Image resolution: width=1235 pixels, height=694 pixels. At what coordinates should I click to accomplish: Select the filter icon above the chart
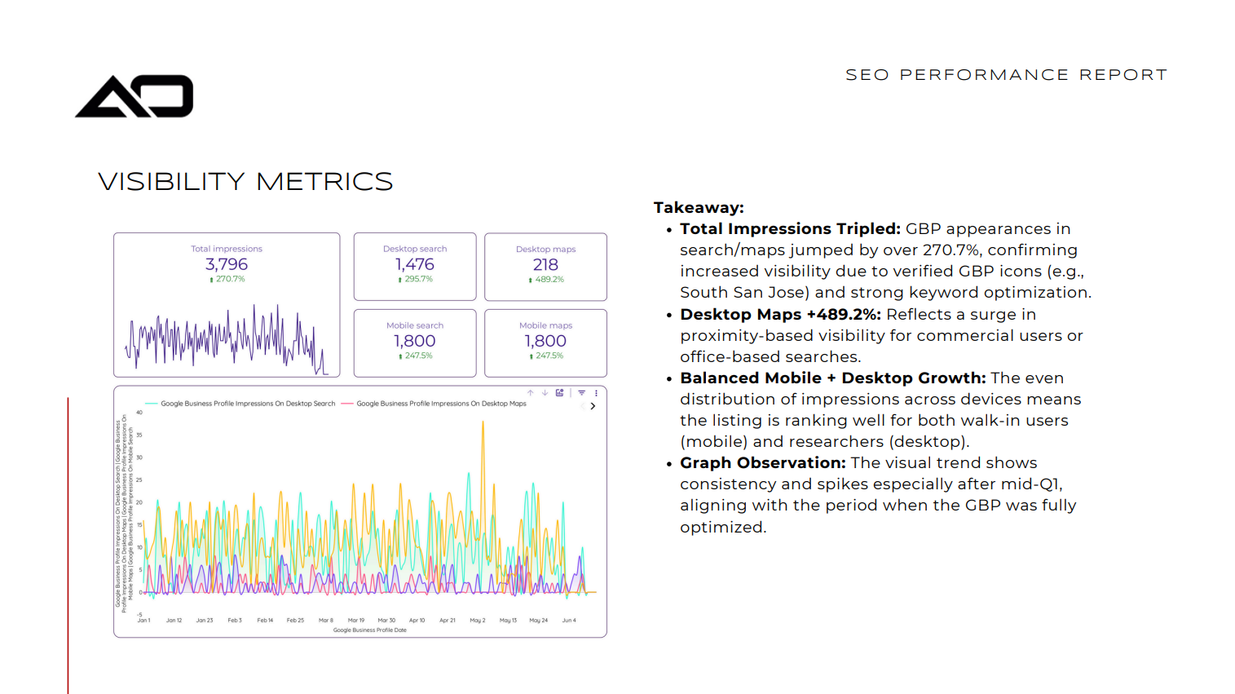click(581, 392)
